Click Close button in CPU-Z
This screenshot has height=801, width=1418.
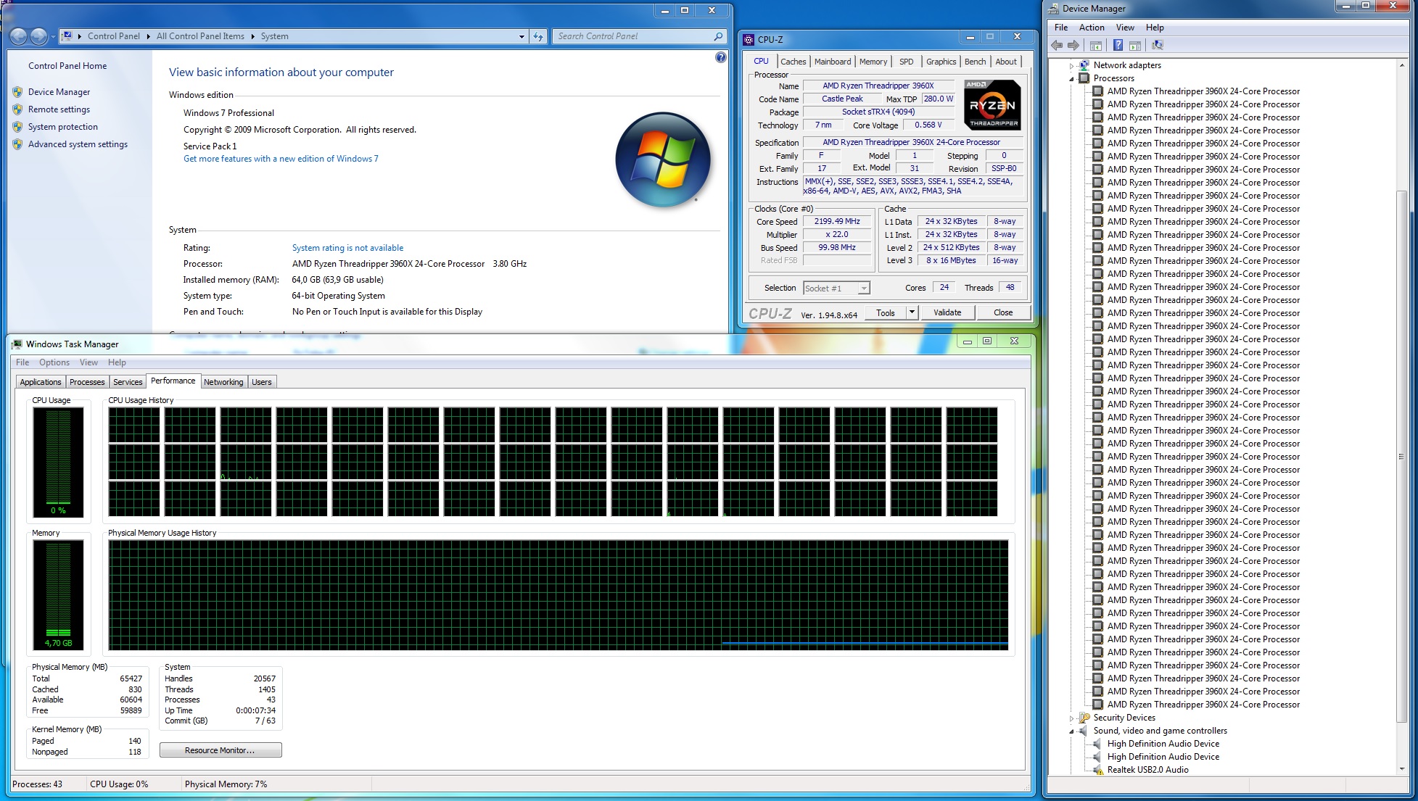1003,312
